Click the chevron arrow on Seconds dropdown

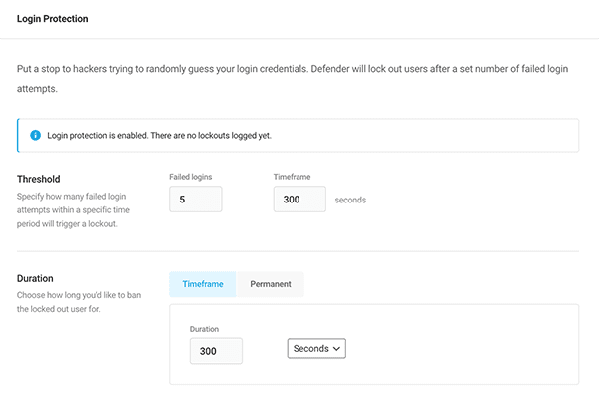tap(336, 348)
